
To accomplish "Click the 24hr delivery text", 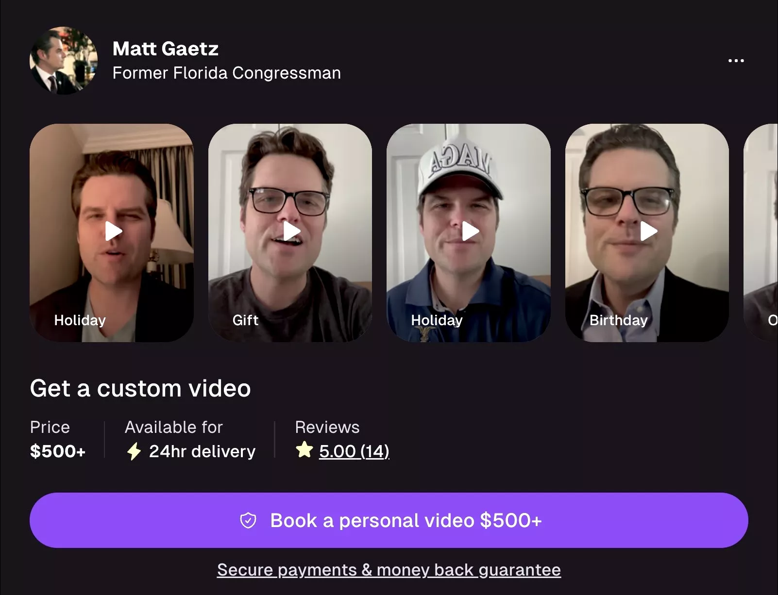I will pyautogui.click(x=202, y=451).
